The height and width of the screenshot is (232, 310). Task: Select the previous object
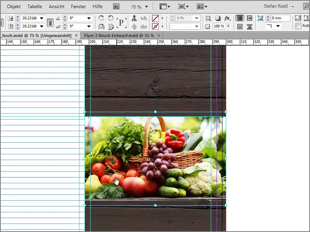coord(144,18)
